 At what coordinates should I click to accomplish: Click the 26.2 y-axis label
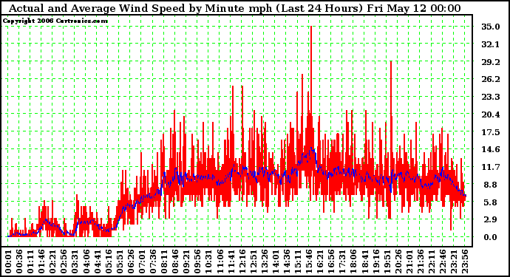click(491, 79)
